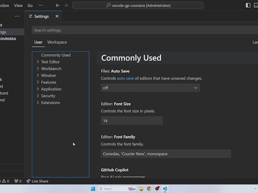The width and height of the screenshot is (258, 193).
Task: Open the taskbar app with red badge
Action: point(157,189)
